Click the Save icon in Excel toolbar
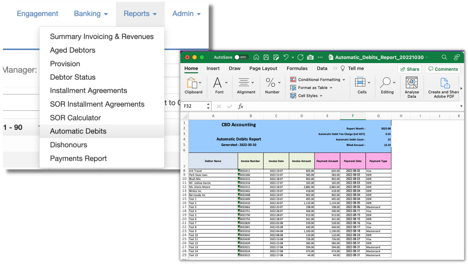Viewport: 468px width, 264px height. point(266,57)
